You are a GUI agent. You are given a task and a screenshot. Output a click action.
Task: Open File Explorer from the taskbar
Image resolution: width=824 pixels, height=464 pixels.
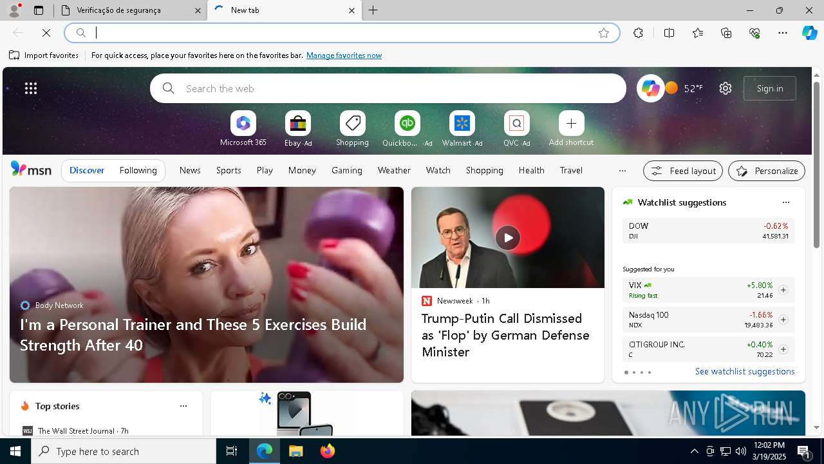coord(295,451)
